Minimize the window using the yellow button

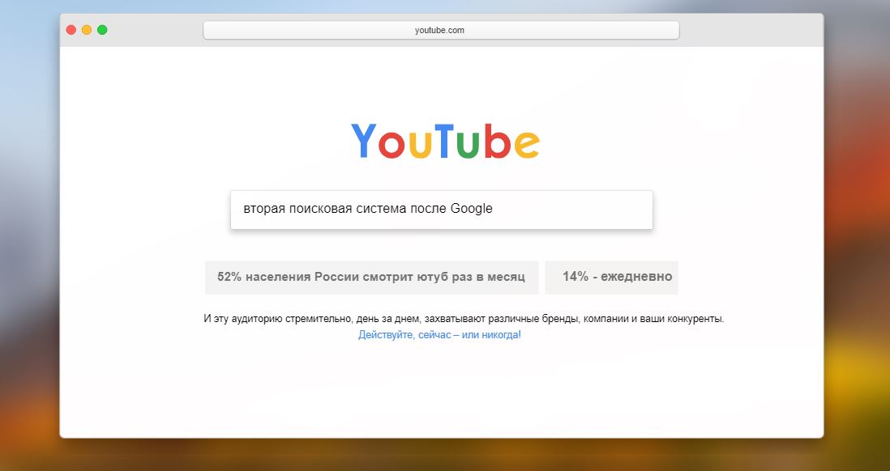pyautogui.click(x=86, y=30)
